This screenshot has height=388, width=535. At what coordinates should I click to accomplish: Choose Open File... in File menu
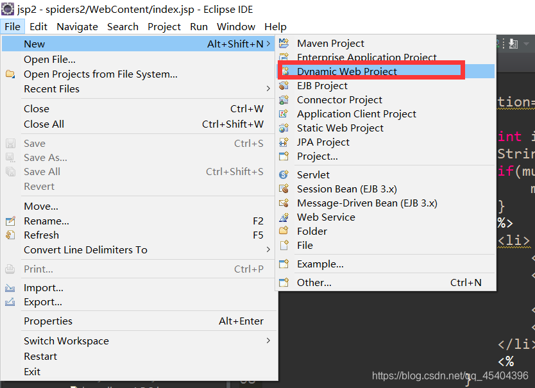(139, 60)
